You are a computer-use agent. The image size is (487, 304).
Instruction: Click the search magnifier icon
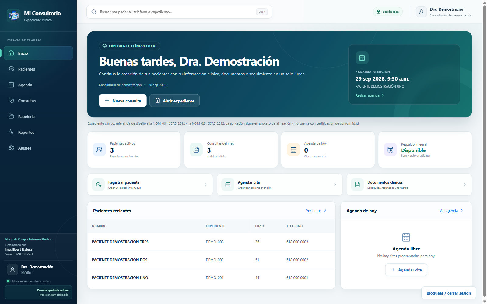[94, 12]
